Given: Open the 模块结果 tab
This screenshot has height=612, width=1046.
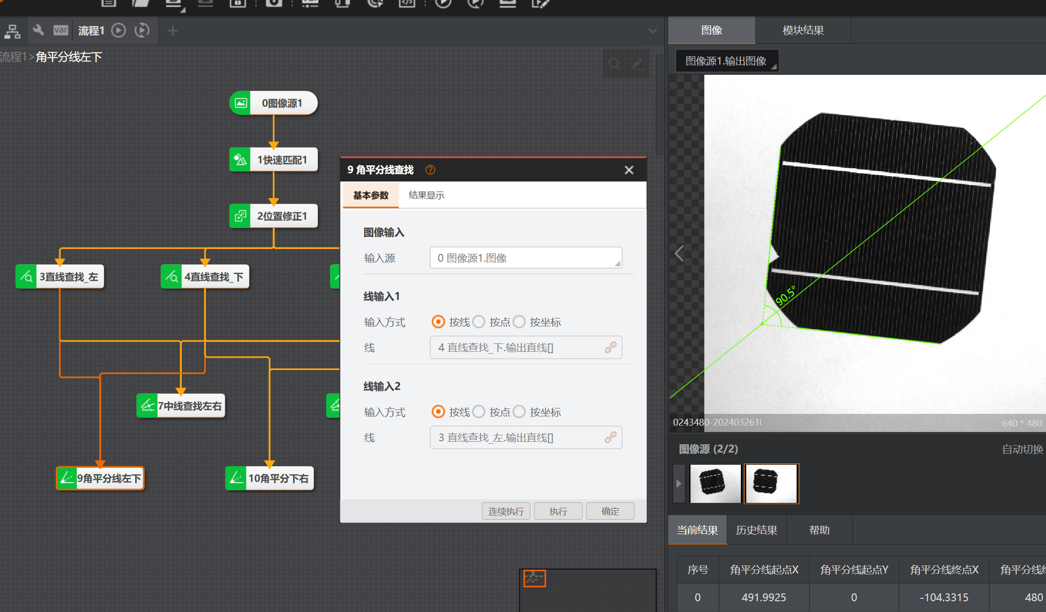Looking at the screenshot, I should point(803,30).
